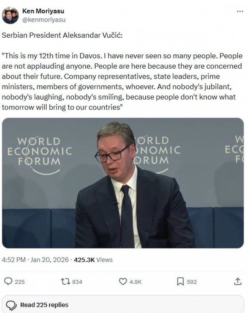Like the post with heart icon
The image size is (248, 313).
click(123, 281)
